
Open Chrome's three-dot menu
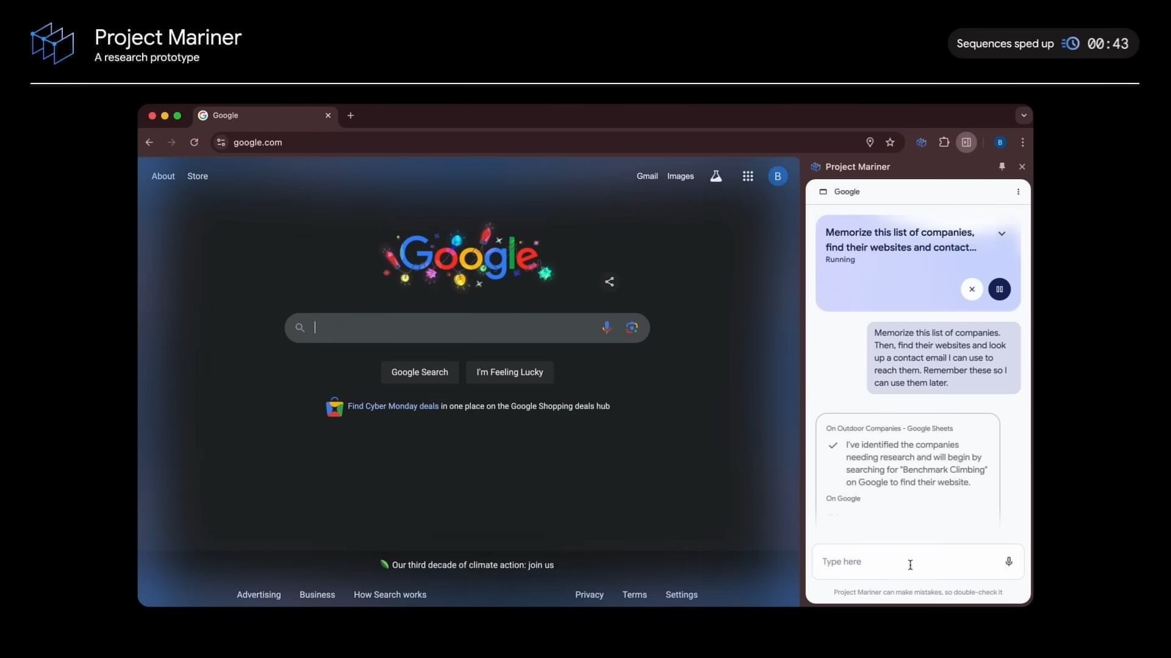1022,142
